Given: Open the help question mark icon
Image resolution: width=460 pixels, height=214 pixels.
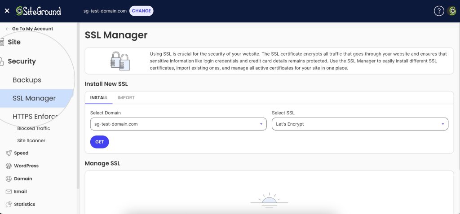Looking at the screenshot, I should [x=439, y=11].
